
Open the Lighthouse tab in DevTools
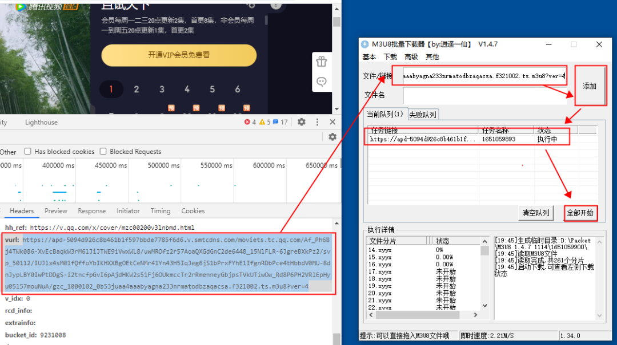[x=41, y=122]
